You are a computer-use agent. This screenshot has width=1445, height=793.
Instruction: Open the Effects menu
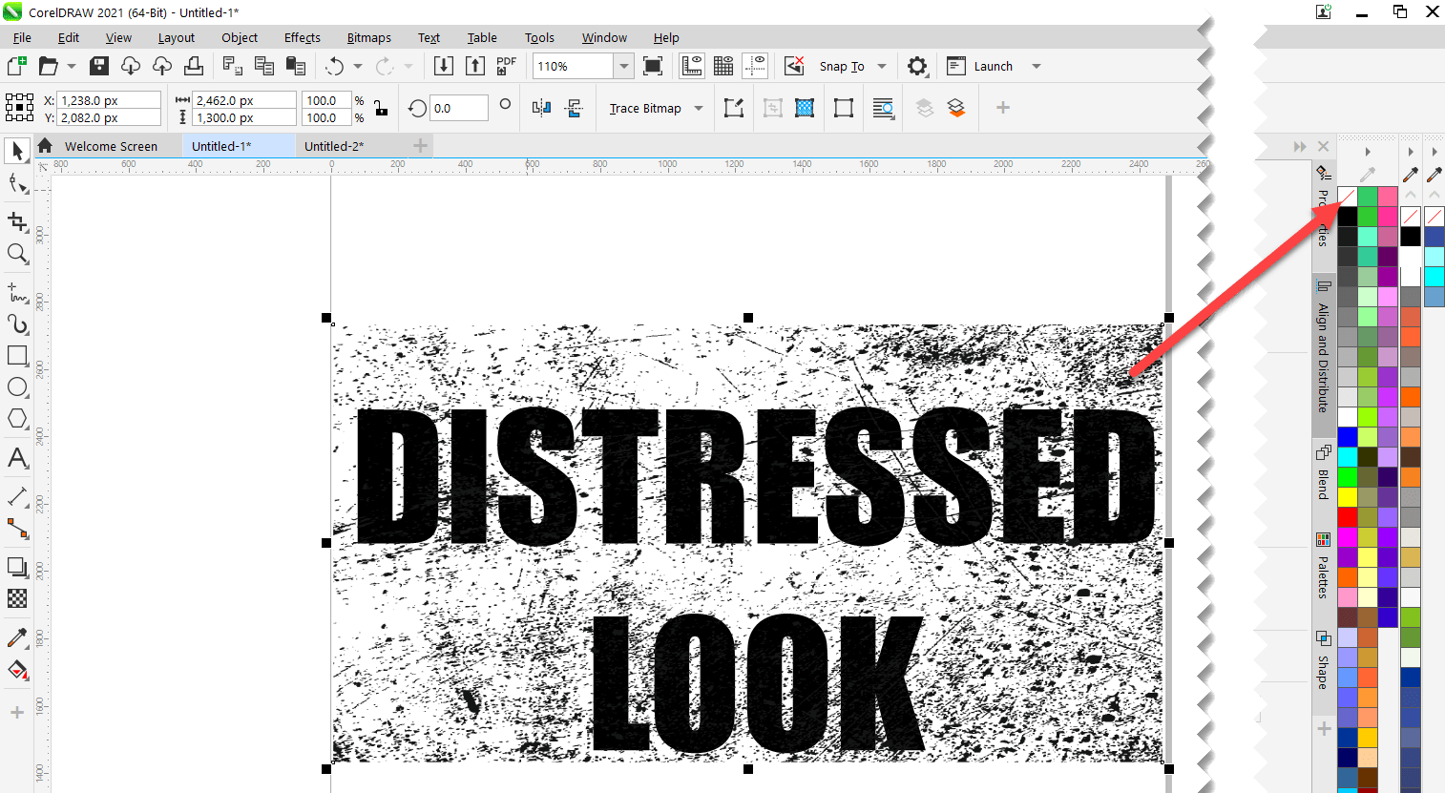303,37
